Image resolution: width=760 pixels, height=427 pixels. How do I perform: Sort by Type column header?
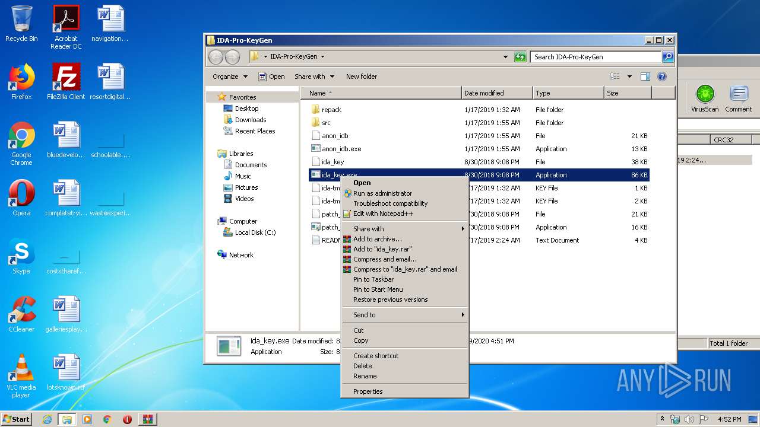pyautogui.click(x=568, y=93)
